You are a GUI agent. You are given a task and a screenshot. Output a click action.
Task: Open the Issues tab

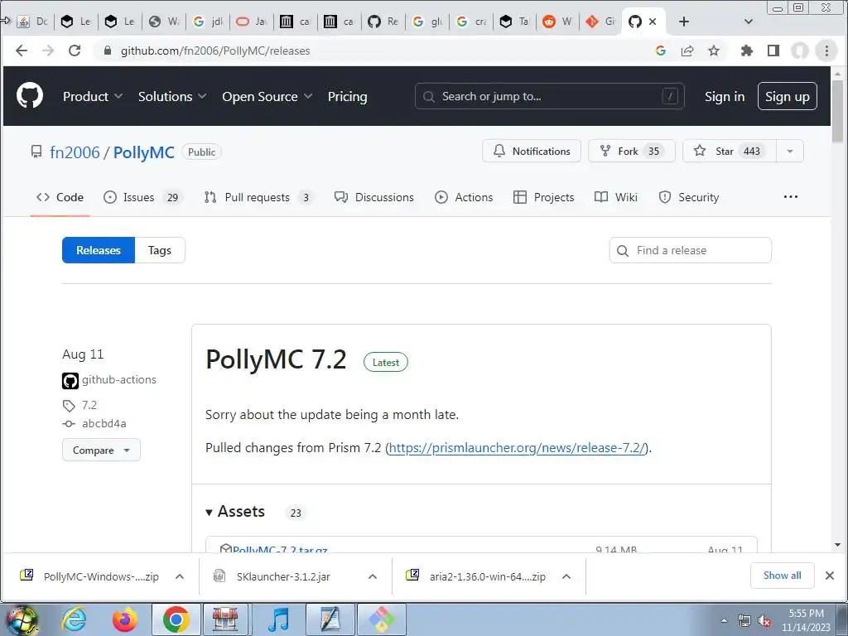tap(143, 197)
